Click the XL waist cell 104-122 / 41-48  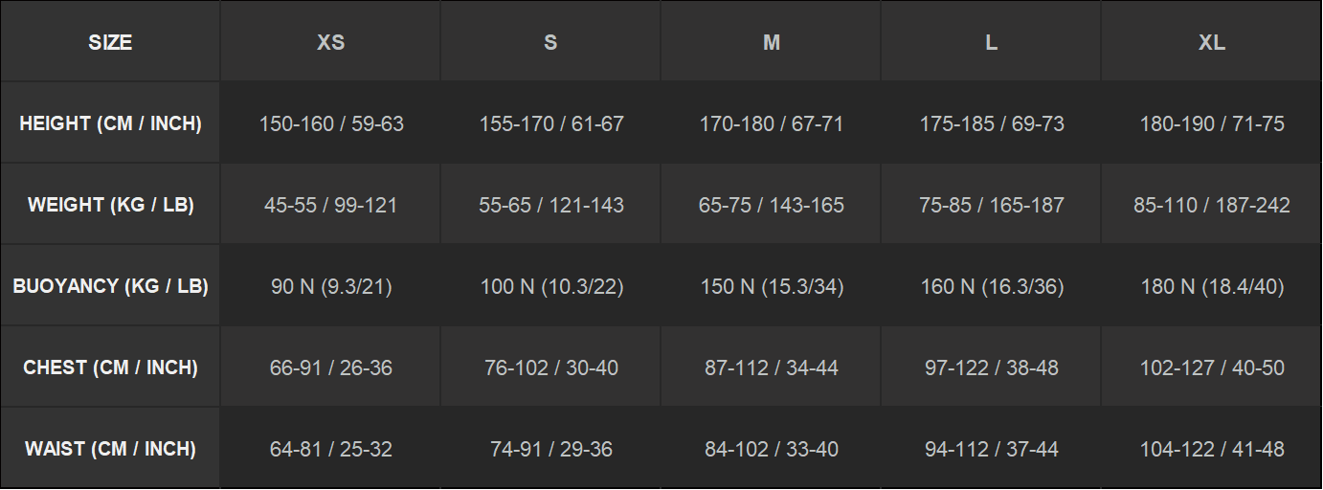tap(1211, 449)
